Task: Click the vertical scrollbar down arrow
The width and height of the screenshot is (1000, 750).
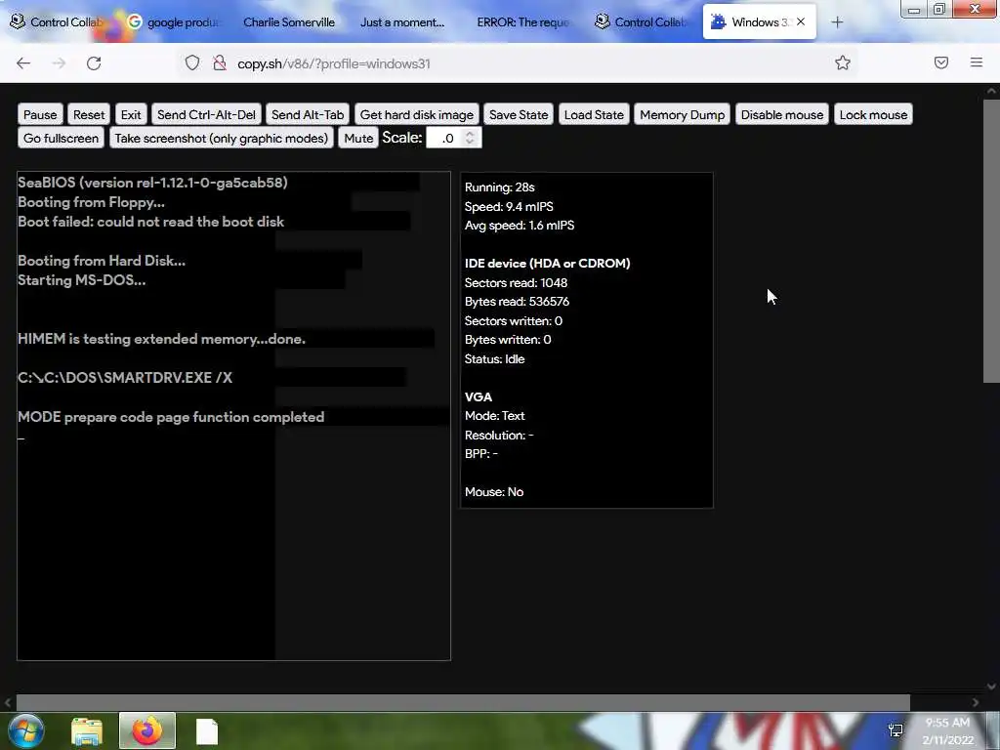Action: (991, 687)
